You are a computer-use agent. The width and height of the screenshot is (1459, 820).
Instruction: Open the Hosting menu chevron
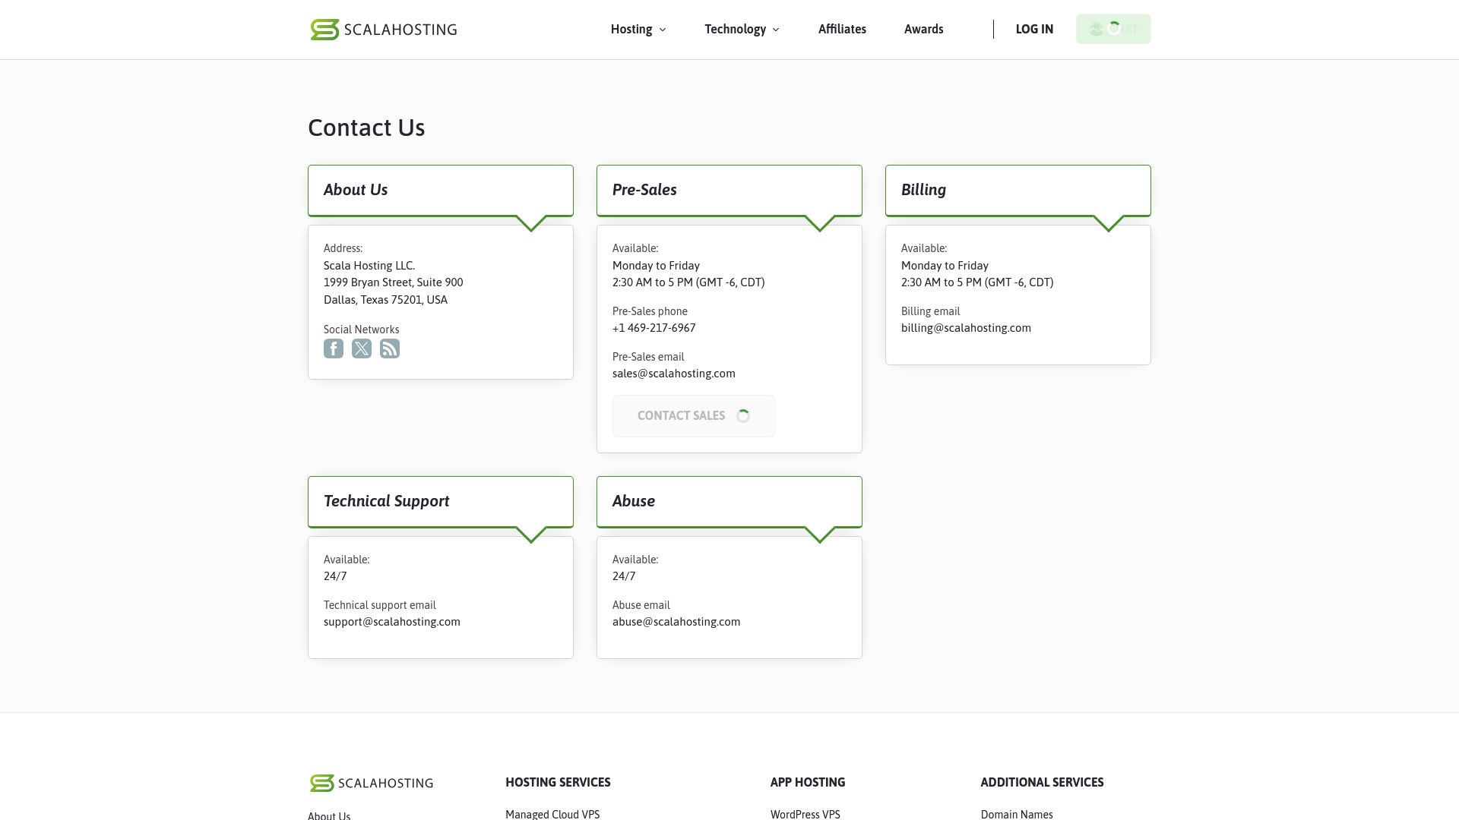coord(663,30)
